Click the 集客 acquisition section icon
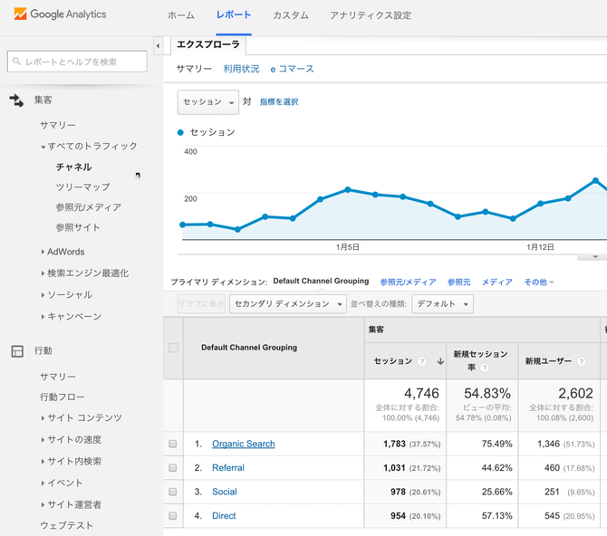The width and height of the screenshot is (607, 536). pyautogui.click(x=16, y=100)
